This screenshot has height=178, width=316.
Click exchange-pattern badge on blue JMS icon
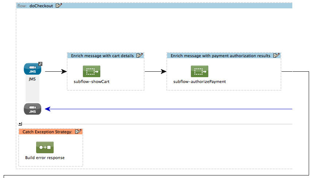(x=40, y=64)
